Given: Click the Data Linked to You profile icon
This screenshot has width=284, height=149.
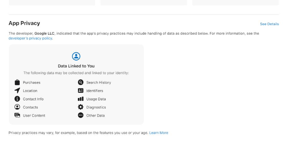Looking at the screenshot, I should (76, 56).
